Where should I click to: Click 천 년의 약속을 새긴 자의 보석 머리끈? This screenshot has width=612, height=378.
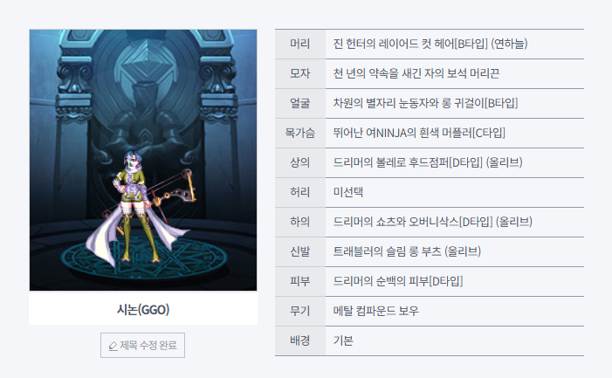point(416,73)
